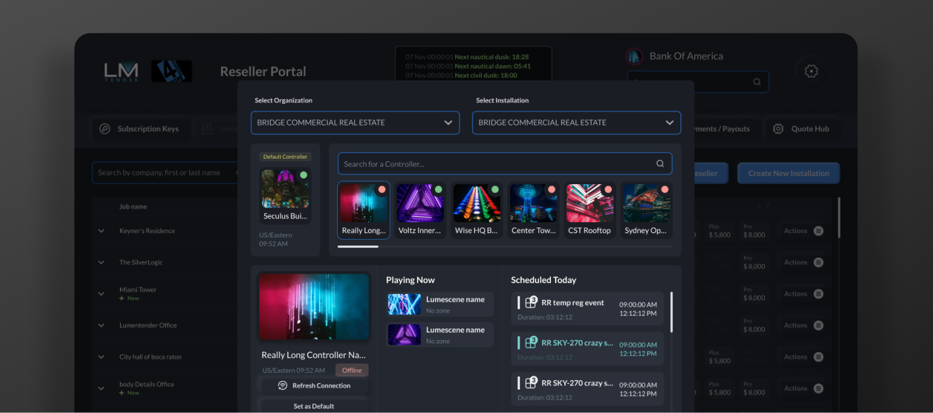Click the Pro $ 8,000 cell in Keyner's Residence row
This screenshot has height=413, width=933.
tap(754, 231)
